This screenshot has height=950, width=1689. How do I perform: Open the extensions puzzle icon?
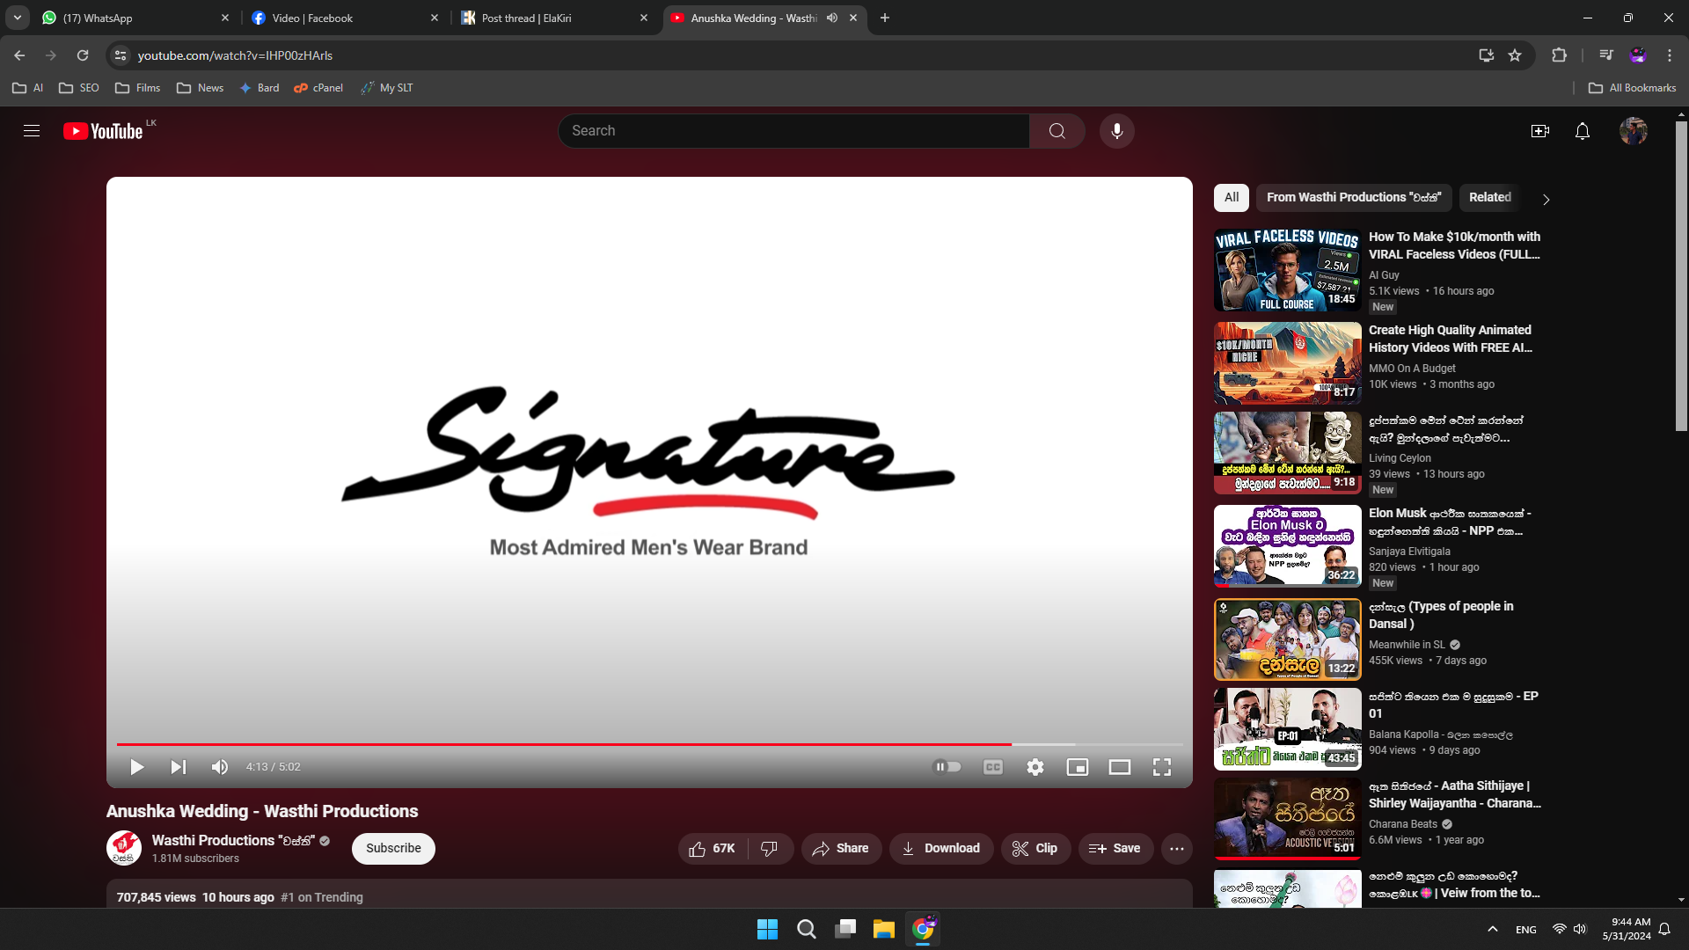pos(1559,55)
